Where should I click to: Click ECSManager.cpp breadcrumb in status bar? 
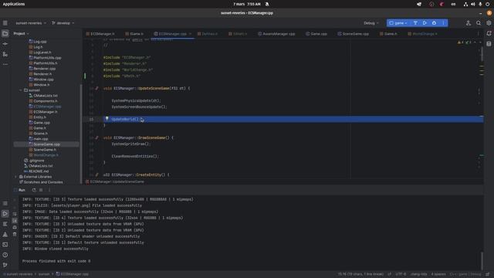tap(72, 274)
